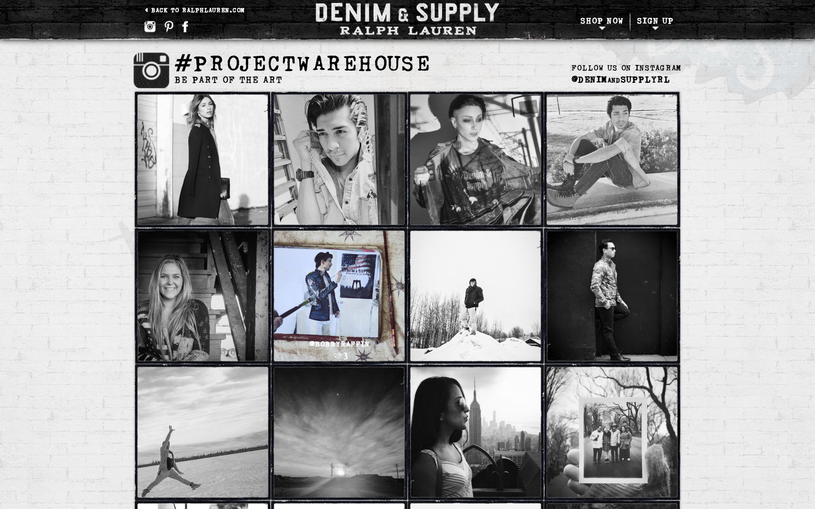The height and width of the screenshot is (509, 815).
Task: Click the heart likes icon on Bobbyraffin photo
Action: (x=337, y=356)
